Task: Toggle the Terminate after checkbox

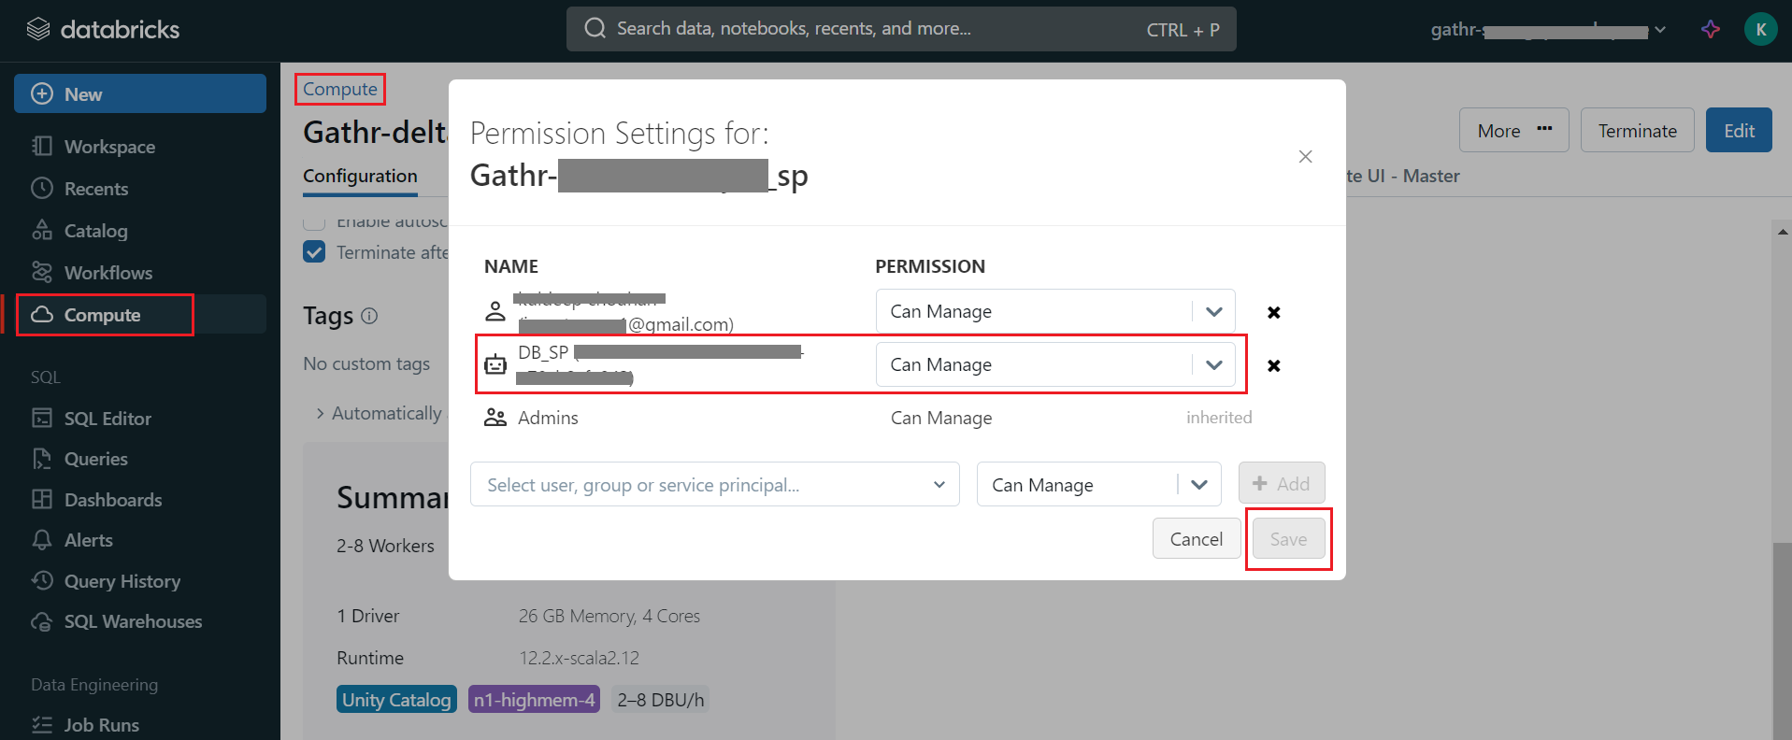Action: [314, 252]
